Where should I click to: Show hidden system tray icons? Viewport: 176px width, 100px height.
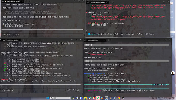click(150, 98)
